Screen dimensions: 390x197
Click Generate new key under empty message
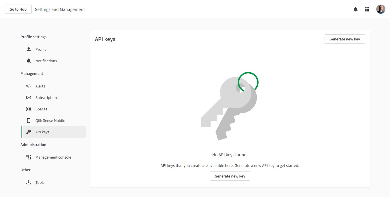tap(230, 176)
